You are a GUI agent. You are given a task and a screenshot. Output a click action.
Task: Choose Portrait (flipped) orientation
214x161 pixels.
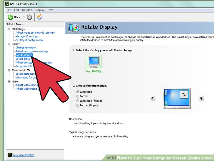pos(87,105)
